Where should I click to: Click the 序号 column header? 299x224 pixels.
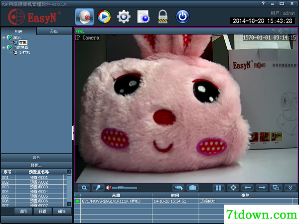coord(8,172)
